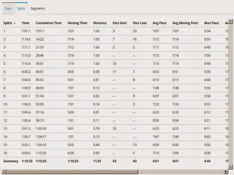Click the sort arrow next to Splits
This screenshot has height=175, width=234.
tap(15, 23)
